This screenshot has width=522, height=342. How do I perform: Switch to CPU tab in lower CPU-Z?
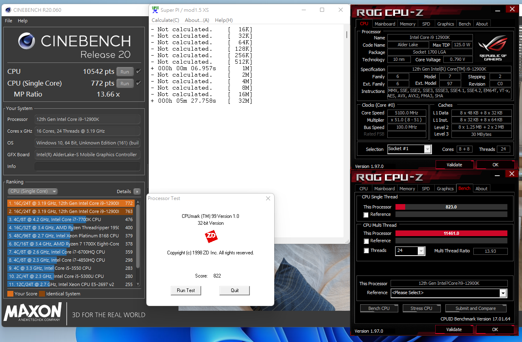coord(364,189)
